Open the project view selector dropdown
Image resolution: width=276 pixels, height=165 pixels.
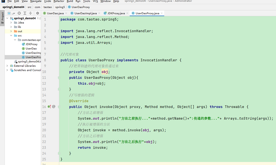(11, 13)
